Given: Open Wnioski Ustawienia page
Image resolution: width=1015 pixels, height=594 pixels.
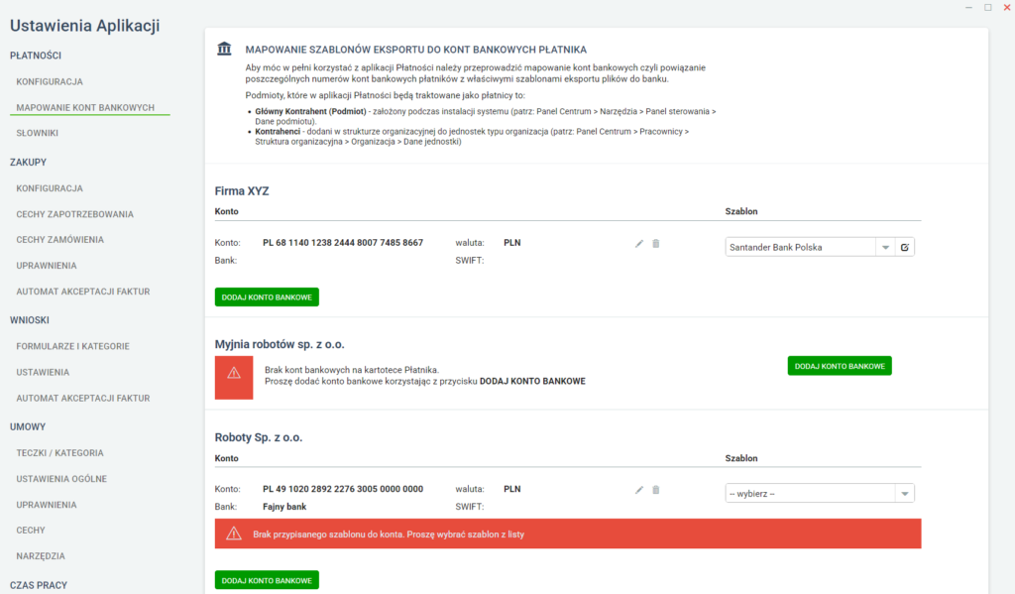Looking at the screenshot, I should click(43, 373).
